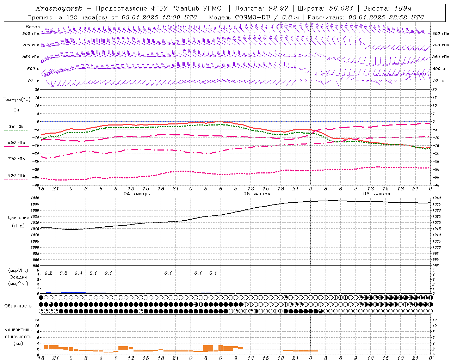Click the 0.2 precipitation value
Screen dimensions: 451x361
tap(48, 273)
